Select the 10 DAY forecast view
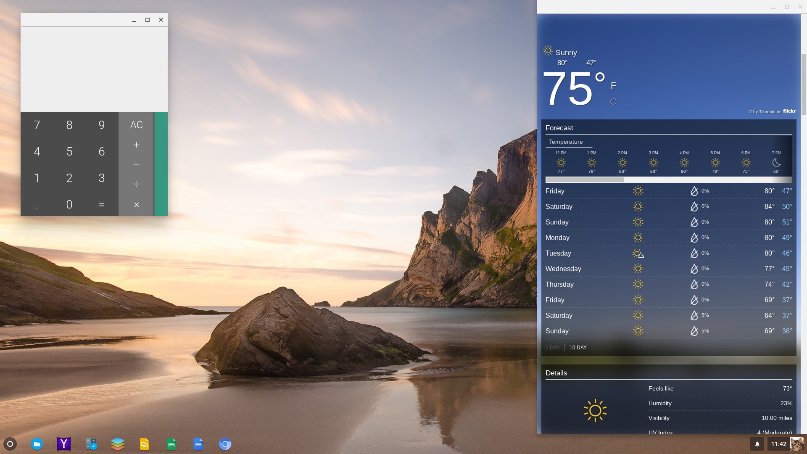 point(578,348)
